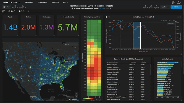This screenshot has height=103, width=184.
Task: Add a new filter set with plus icon
Action: [12, 11]
